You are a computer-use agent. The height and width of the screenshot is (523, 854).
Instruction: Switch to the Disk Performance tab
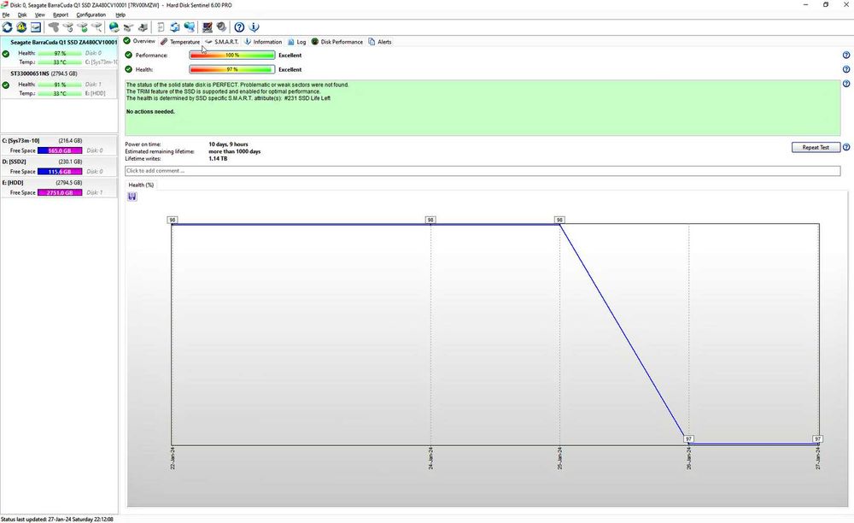tap(336, 41)
